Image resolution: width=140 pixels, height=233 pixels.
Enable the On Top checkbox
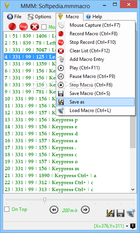pyautogui.click(x=7, y=209)
